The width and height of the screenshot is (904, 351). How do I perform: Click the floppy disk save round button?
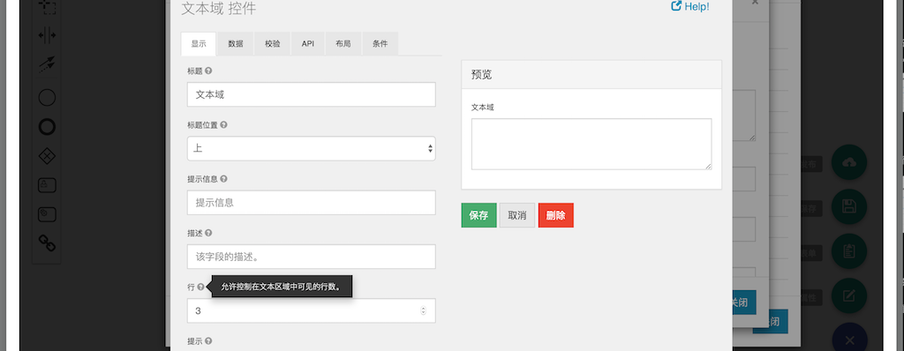coord(848,206)
